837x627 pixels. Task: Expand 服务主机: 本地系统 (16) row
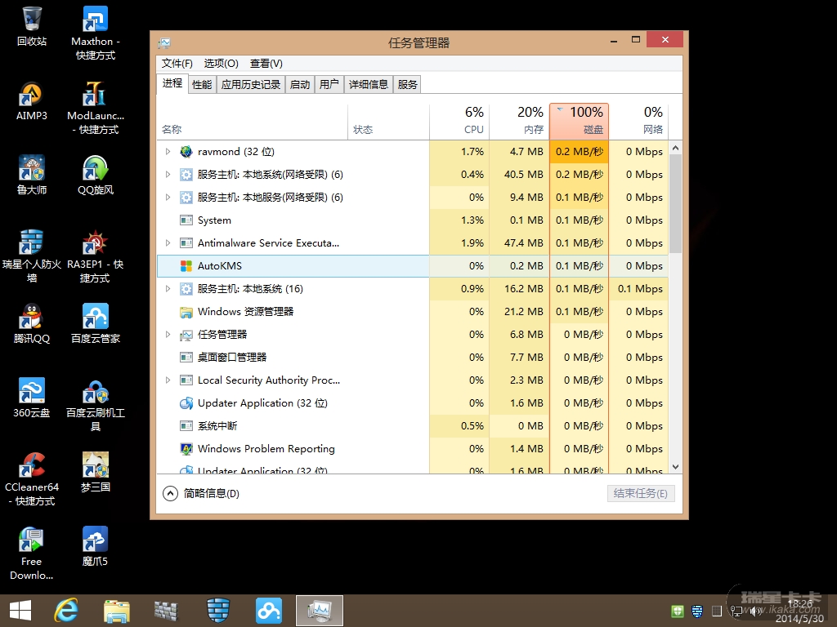tap(168, 289)
